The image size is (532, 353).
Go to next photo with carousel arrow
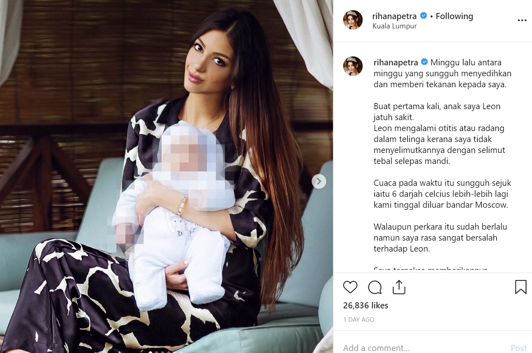tap(319, 181)
